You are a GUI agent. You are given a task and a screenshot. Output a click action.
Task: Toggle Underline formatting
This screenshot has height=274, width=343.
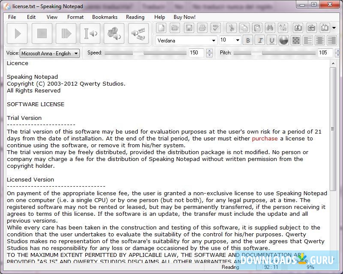pyautogui.click(x=272, y=40)
